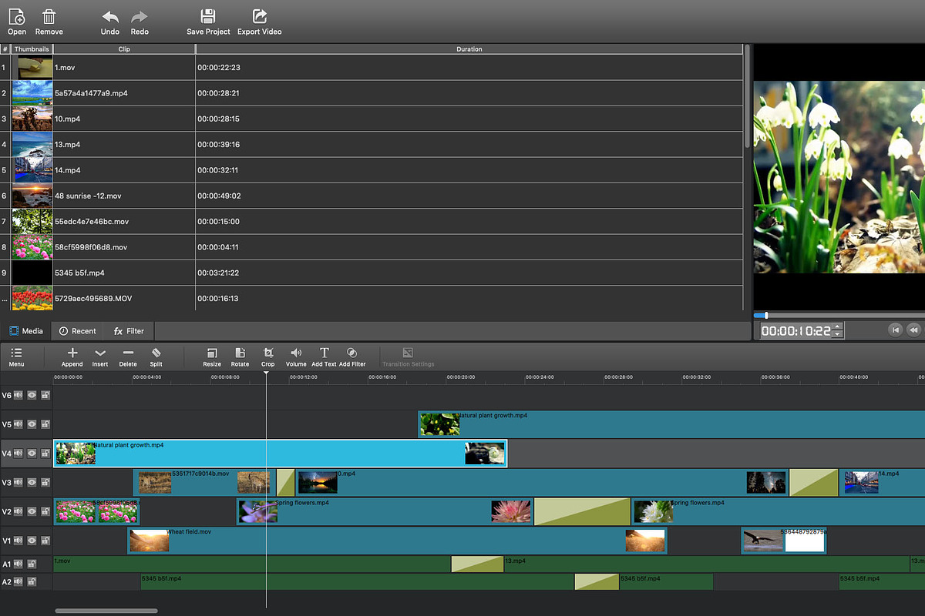Viewport: 925px width, 616px height.
Task: Click thumbnail of 13.mp4 in media list
Action: point(32,145)
